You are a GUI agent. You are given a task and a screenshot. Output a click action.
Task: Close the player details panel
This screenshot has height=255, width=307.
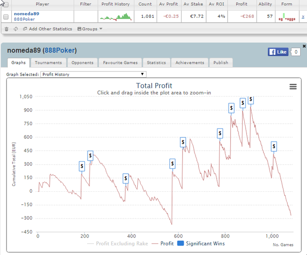coord(304,46)
